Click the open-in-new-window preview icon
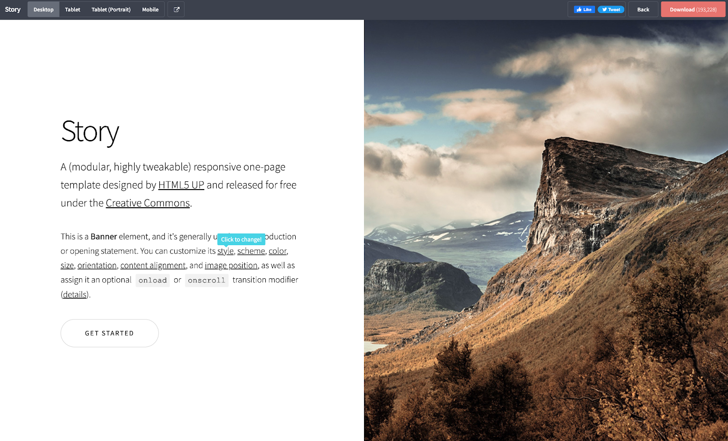 [x=176, y=9]
